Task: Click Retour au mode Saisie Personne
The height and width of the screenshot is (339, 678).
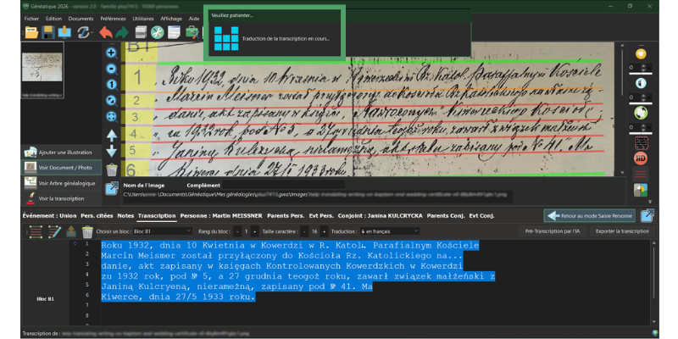Action: pos(590,216)
